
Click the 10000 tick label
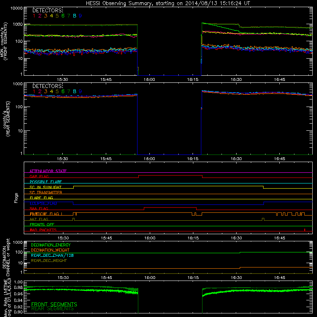click(x=17, y=8)
